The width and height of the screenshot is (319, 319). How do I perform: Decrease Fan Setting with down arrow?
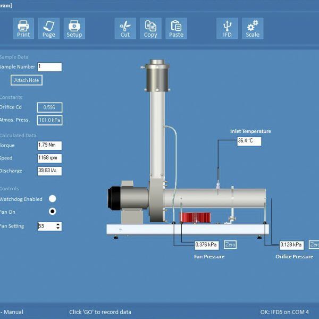click(58, 229)
